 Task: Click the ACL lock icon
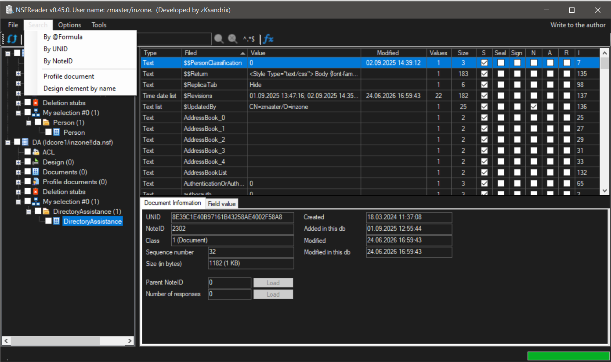[x=36, y=152]
